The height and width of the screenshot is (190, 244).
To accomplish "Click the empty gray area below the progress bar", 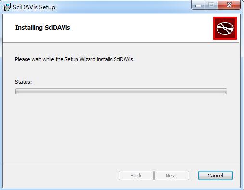I will pyautogui.click(x=121, y=129).
